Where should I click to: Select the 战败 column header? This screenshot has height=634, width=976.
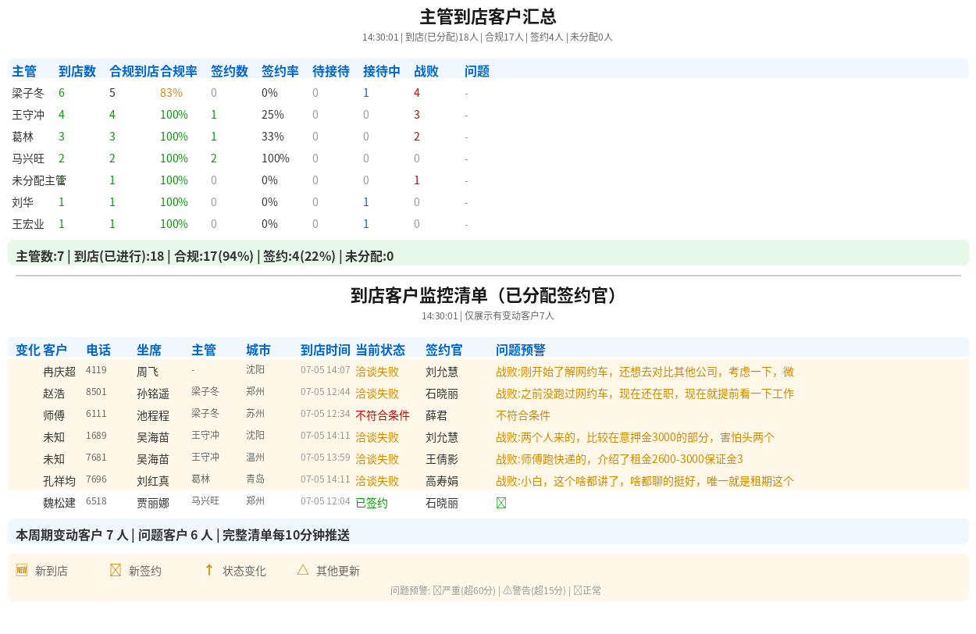click(426, 71)
